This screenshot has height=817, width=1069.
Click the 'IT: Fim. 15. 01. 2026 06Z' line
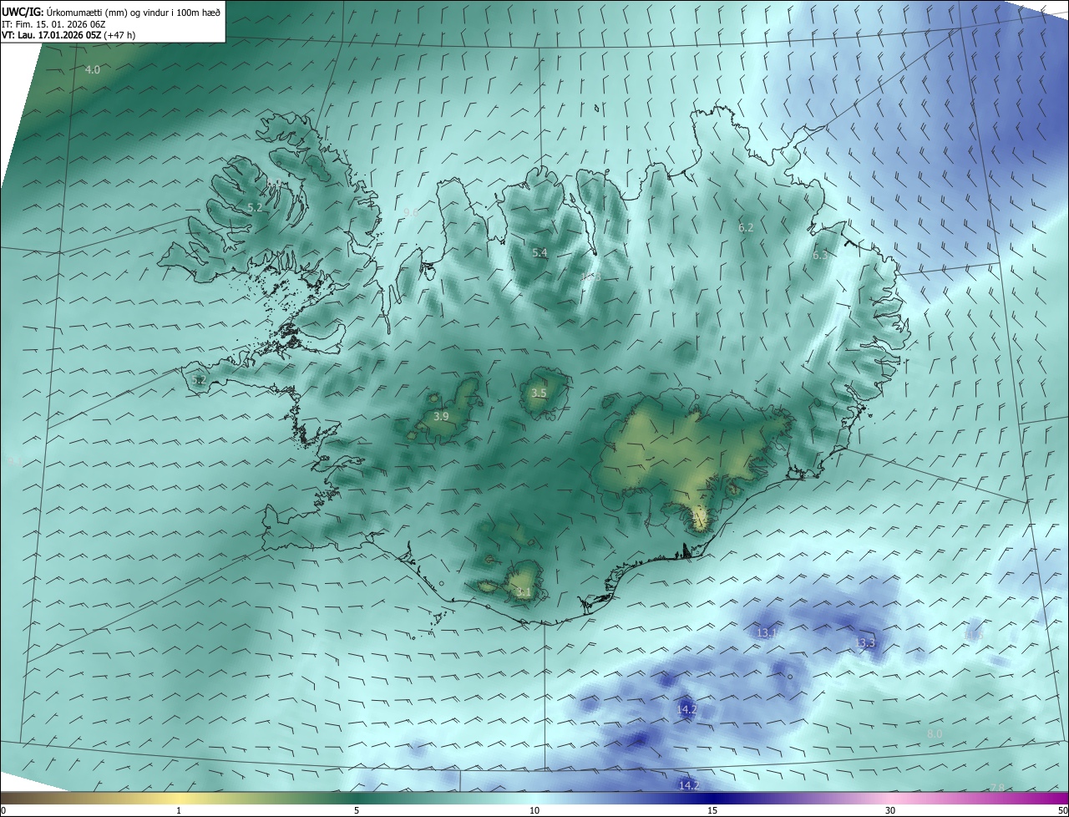(52, 23)
